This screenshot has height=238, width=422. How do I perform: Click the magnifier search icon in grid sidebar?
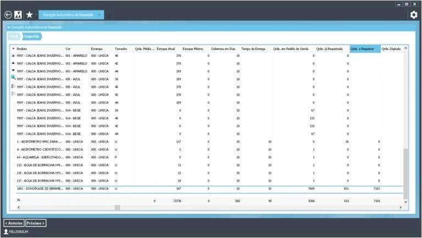(x=13, y=79)
